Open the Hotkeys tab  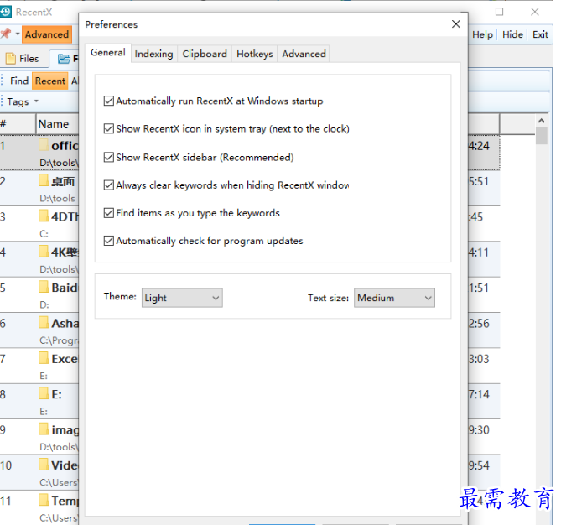(255, 54)
